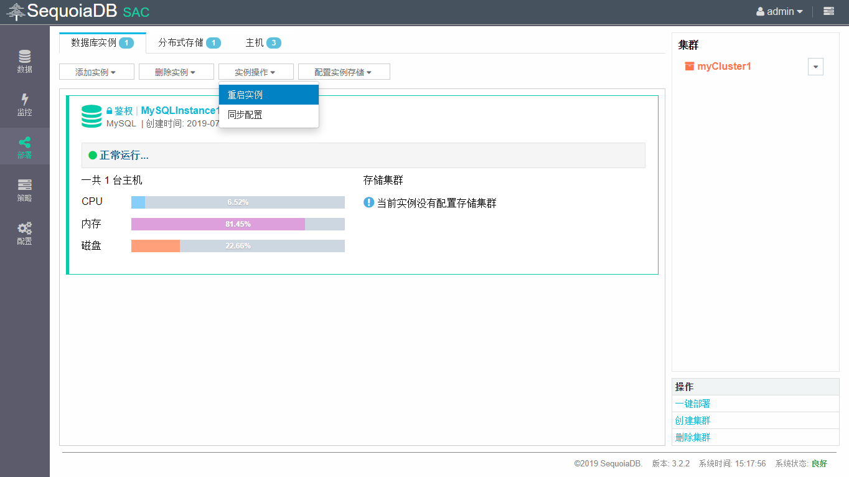Screen dimensions: 849x477
Task: Click the lock icon beside 鉴权
Action: click(109, 111)
